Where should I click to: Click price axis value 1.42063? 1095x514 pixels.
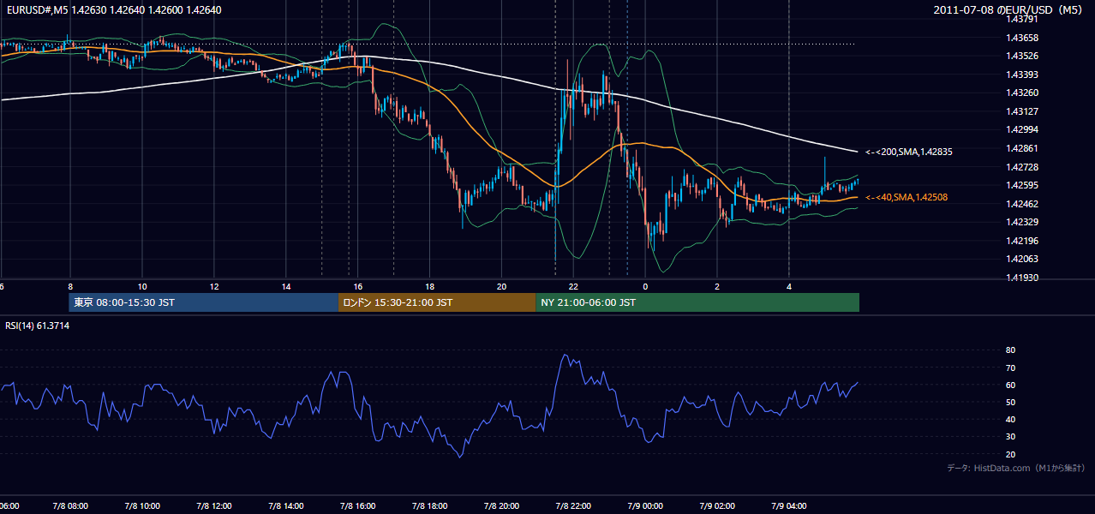(x=1022, y=259)
